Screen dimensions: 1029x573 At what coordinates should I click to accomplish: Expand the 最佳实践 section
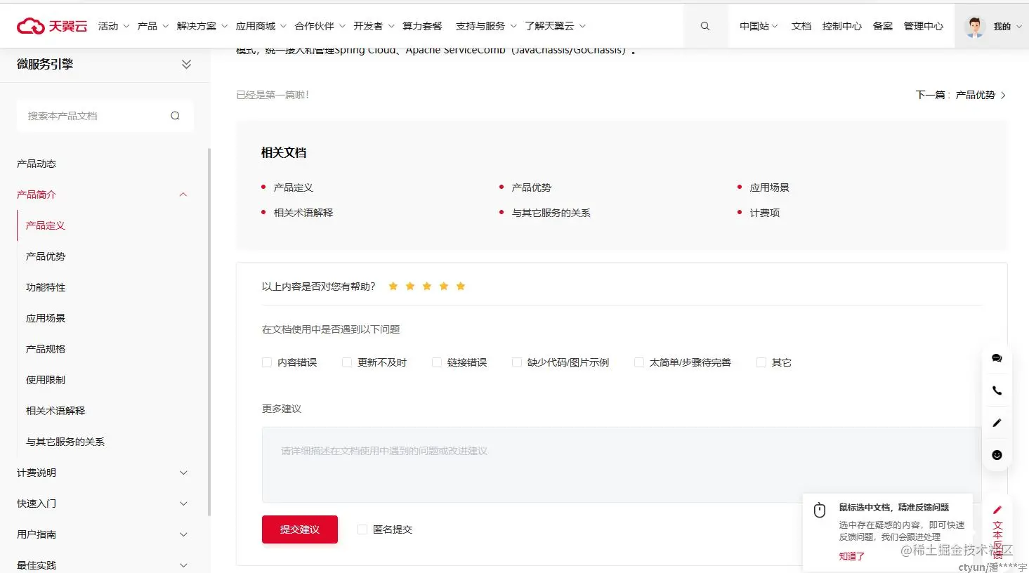104,565
